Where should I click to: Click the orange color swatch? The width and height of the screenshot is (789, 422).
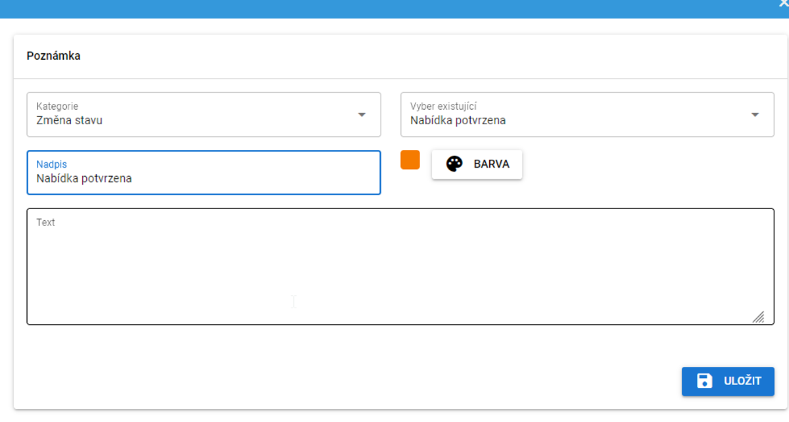(x=410, y=160)
